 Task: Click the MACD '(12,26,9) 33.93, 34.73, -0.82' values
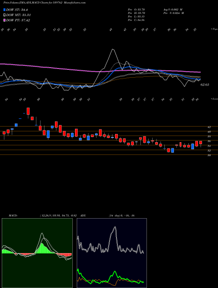tap(59, 216)
